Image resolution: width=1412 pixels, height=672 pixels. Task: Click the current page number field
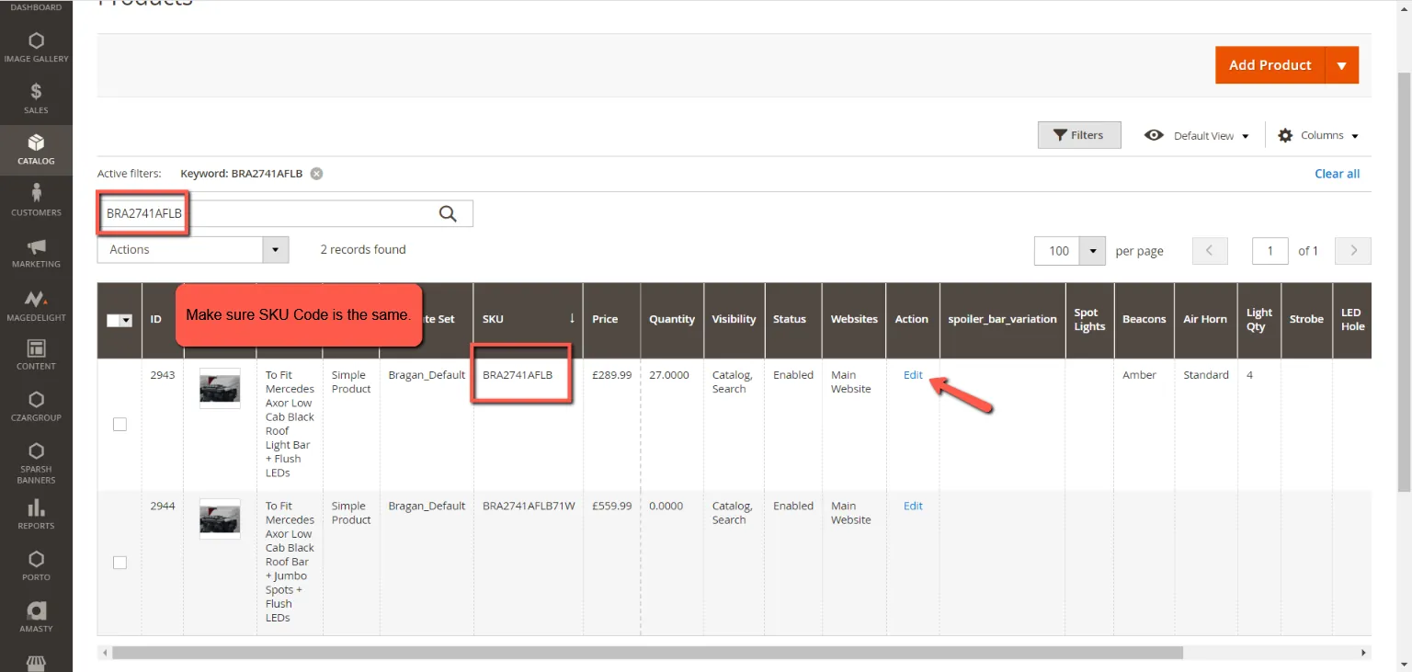click(x=1270, y=251)
